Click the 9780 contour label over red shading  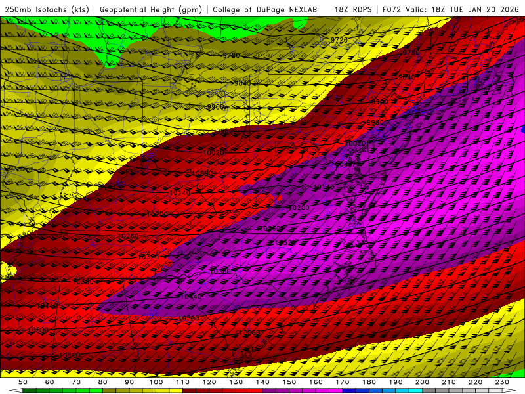coord(411,53)
